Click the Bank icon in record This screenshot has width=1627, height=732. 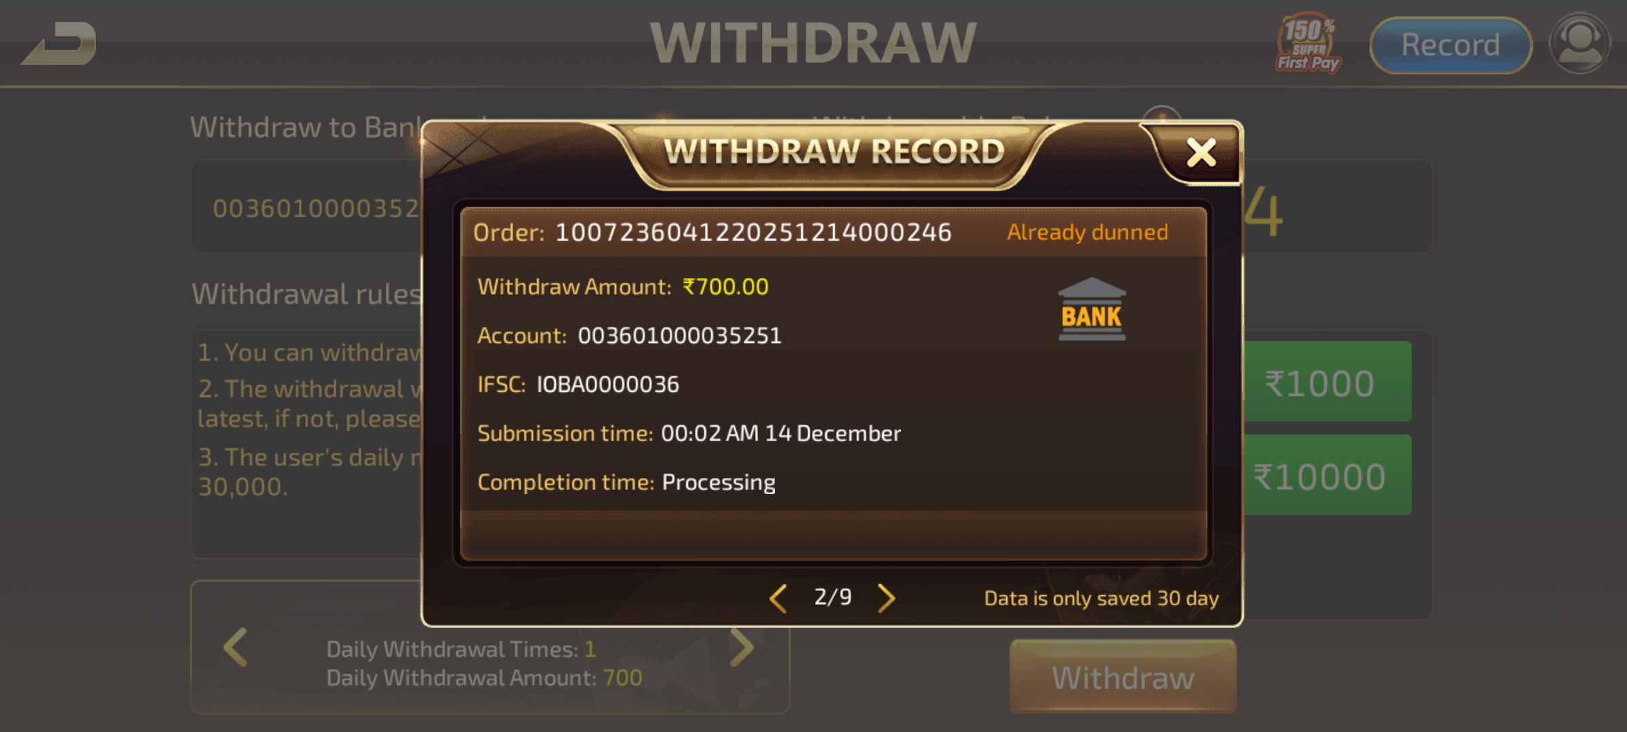click(x=1091, y=309)
